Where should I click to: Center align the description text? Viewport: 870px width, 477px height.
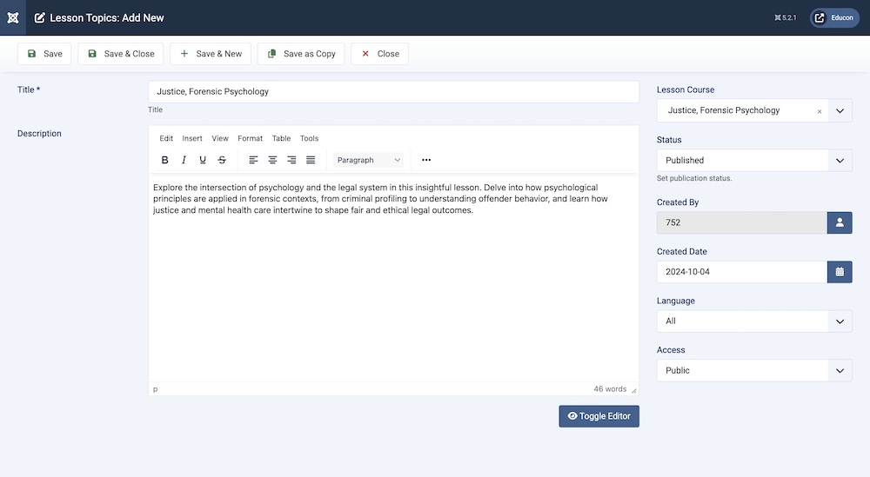272,160
